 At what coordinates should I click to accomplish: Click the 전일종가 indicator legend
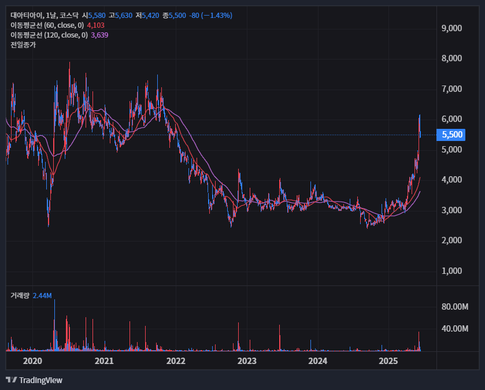[23, 45]
